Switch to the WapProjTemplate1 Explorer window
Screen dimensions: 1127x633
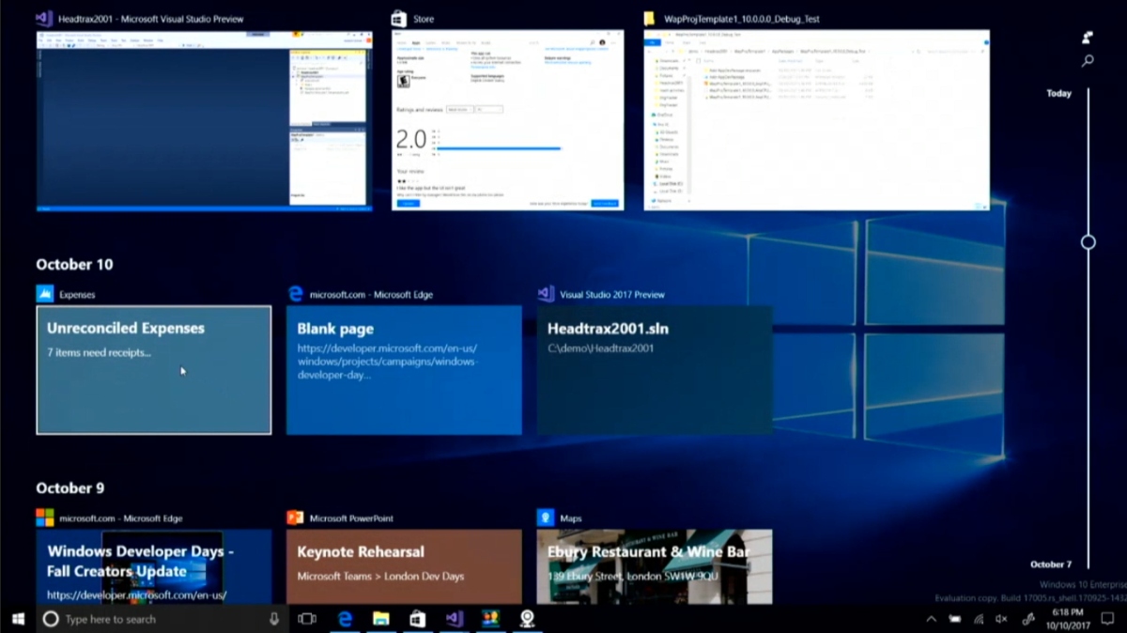(816, 120)
